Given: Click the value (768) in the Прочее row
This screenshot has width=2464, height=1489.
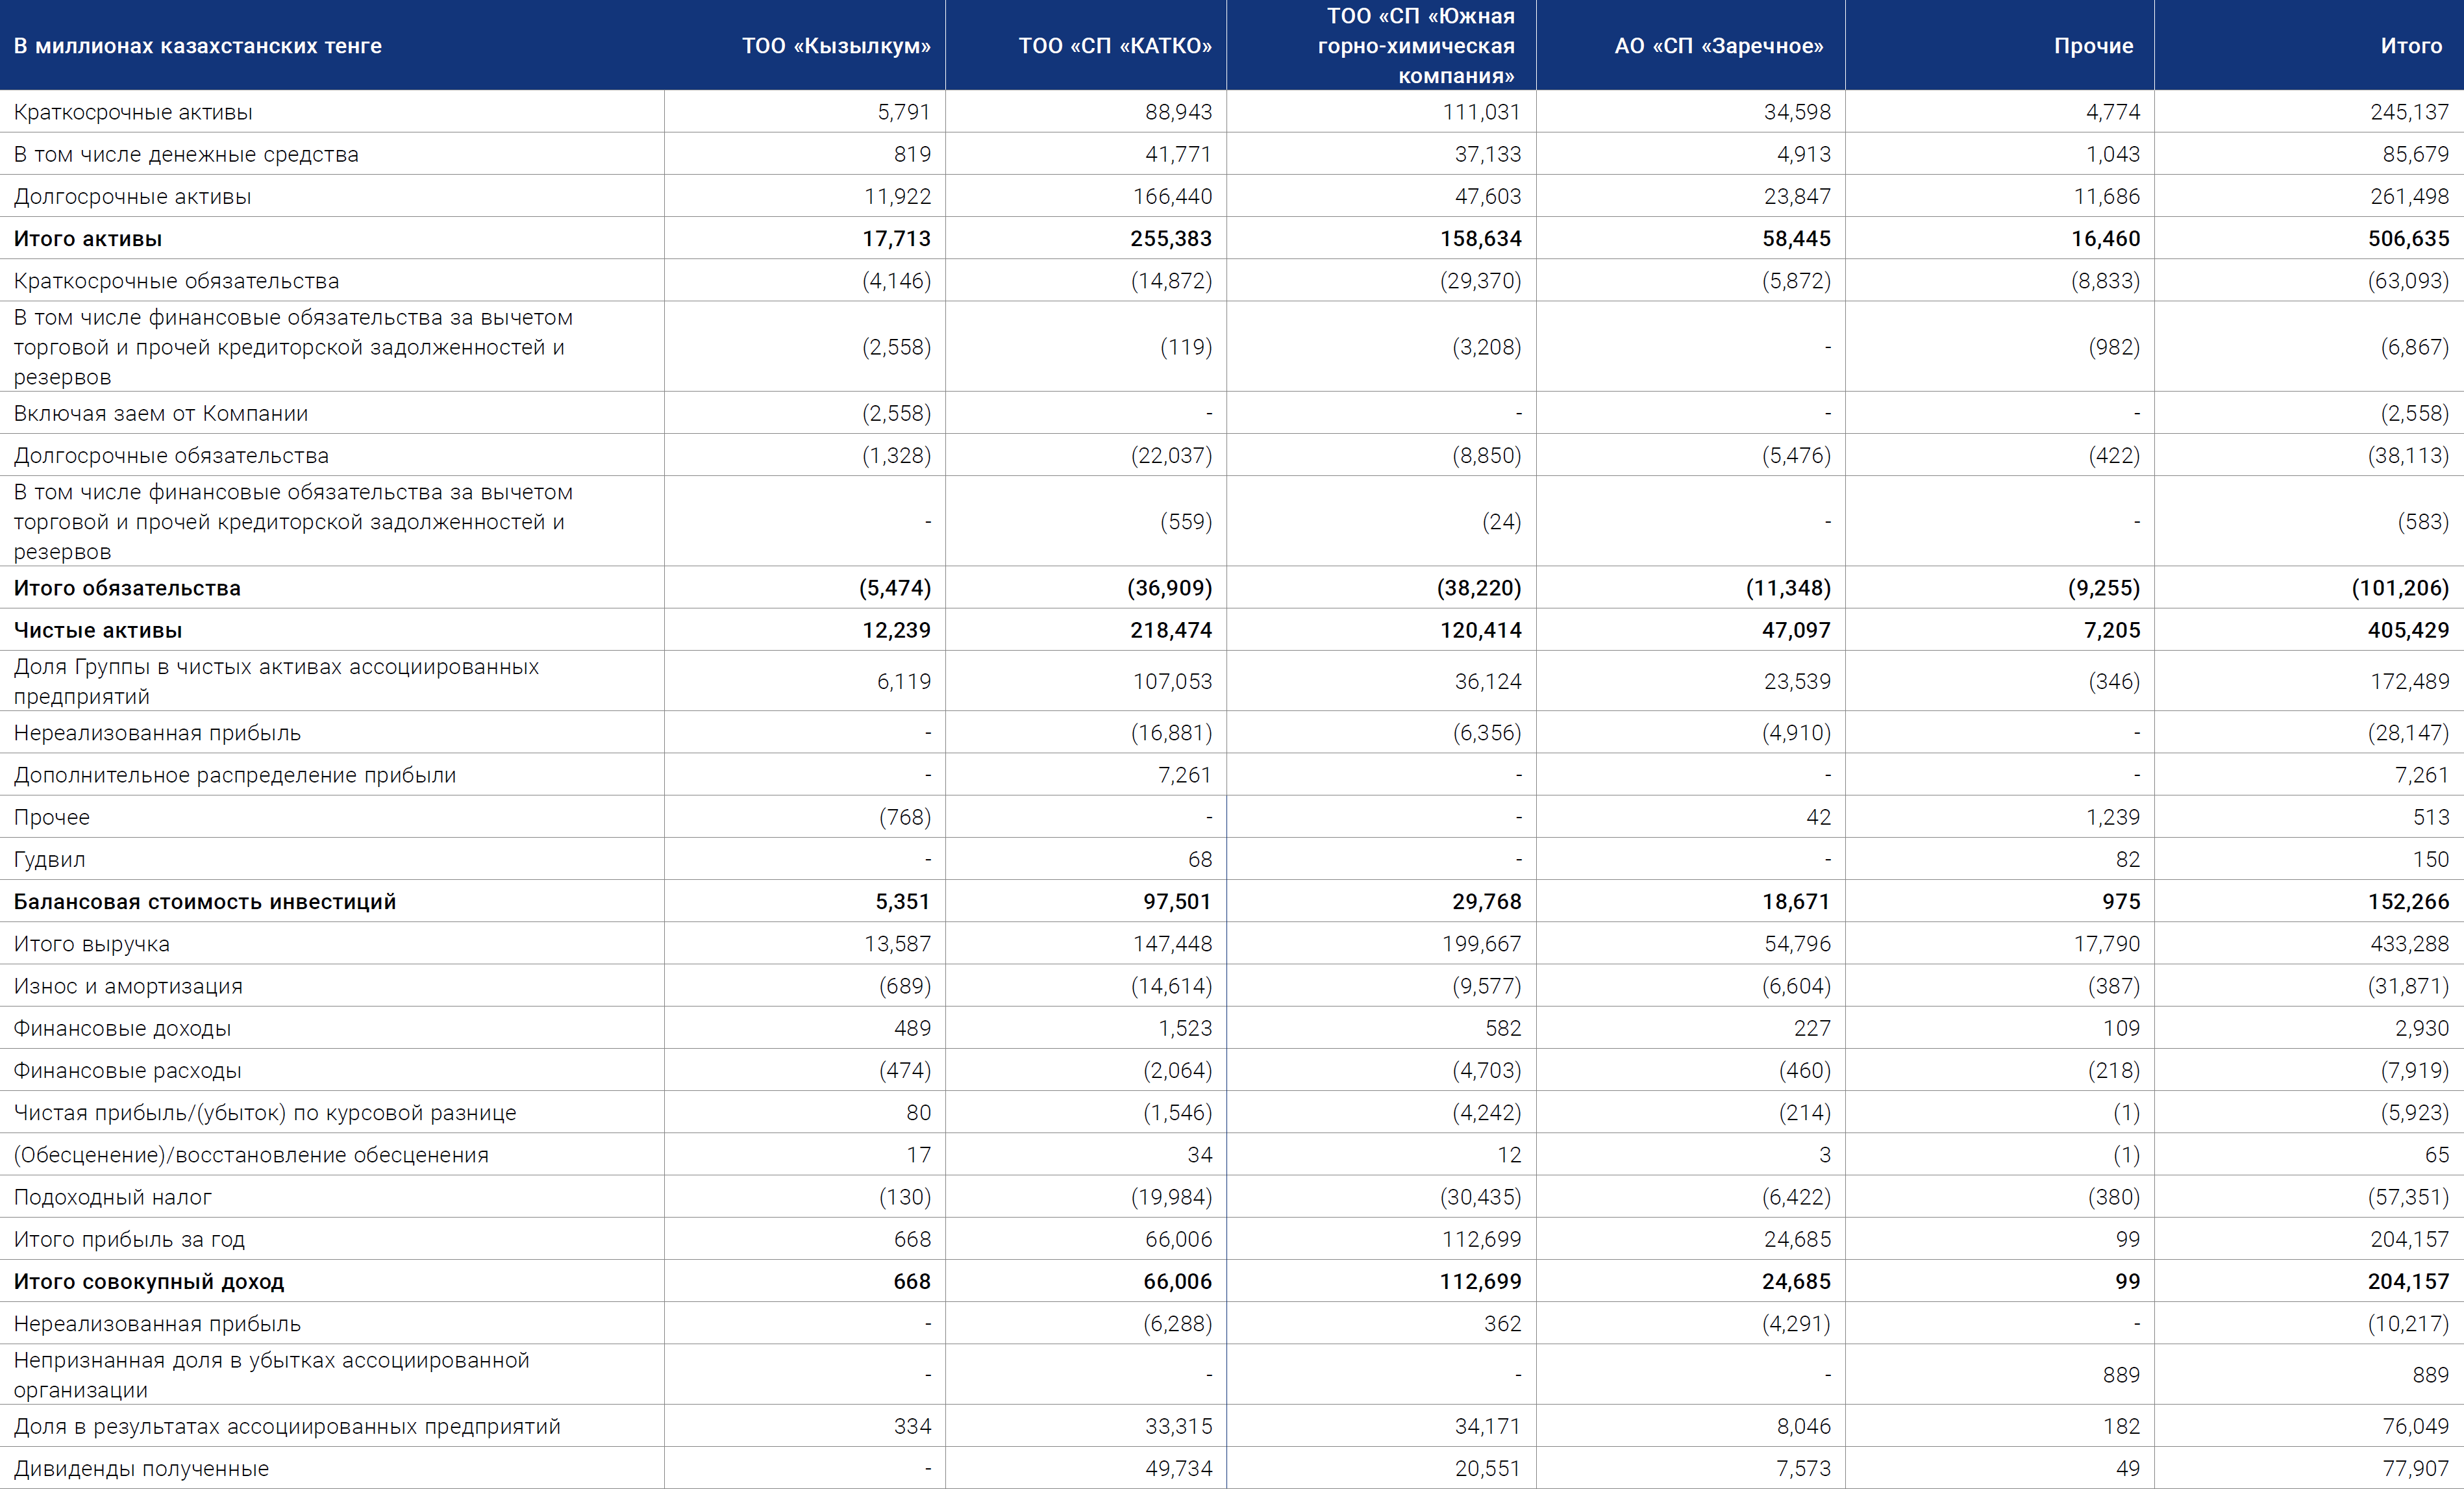Looking at the screenshot, I should 905,817.
